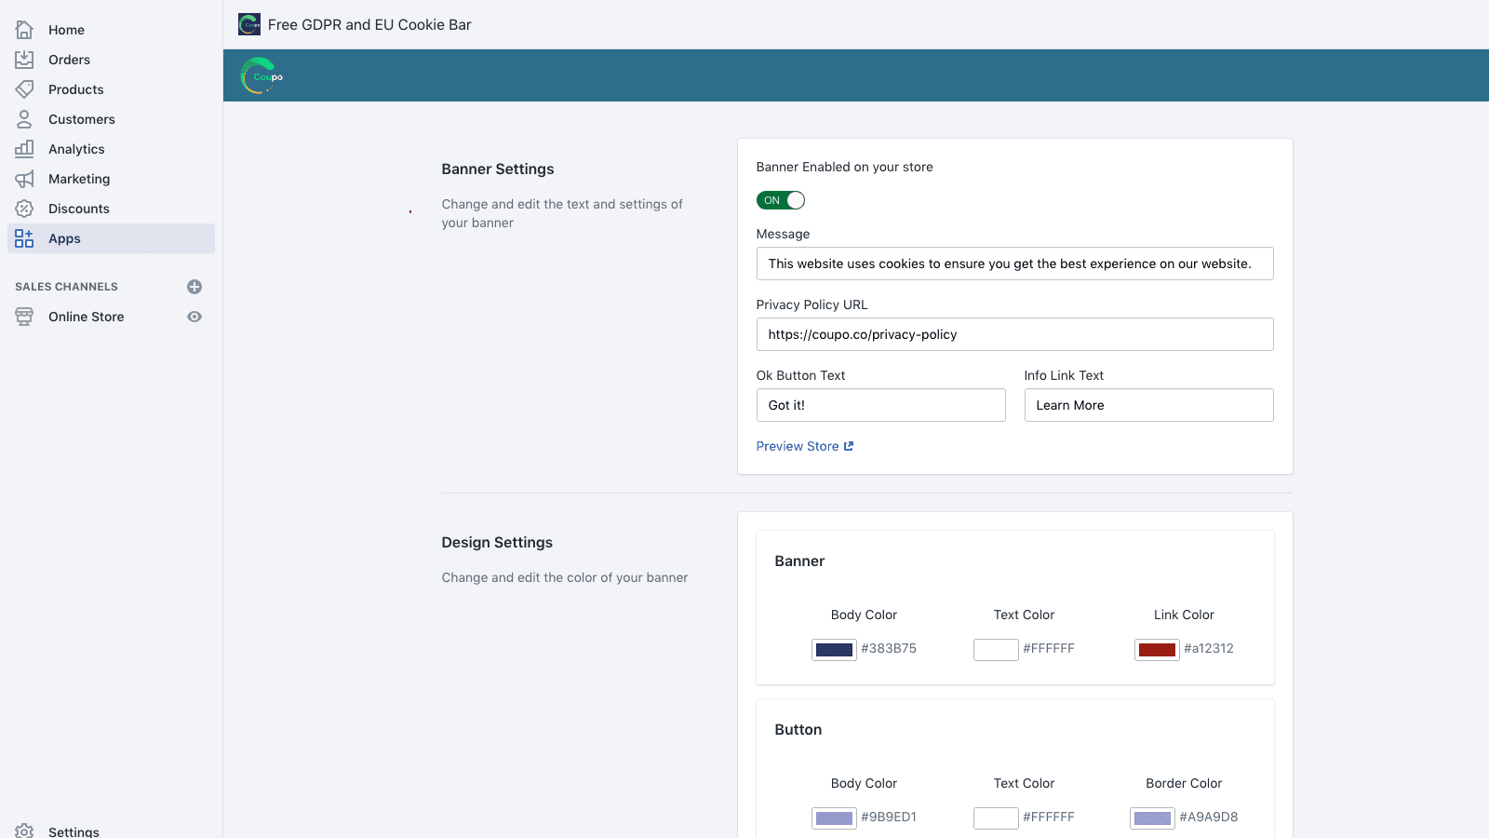Click the Marketing megaphone icon

tap(24, 178)
